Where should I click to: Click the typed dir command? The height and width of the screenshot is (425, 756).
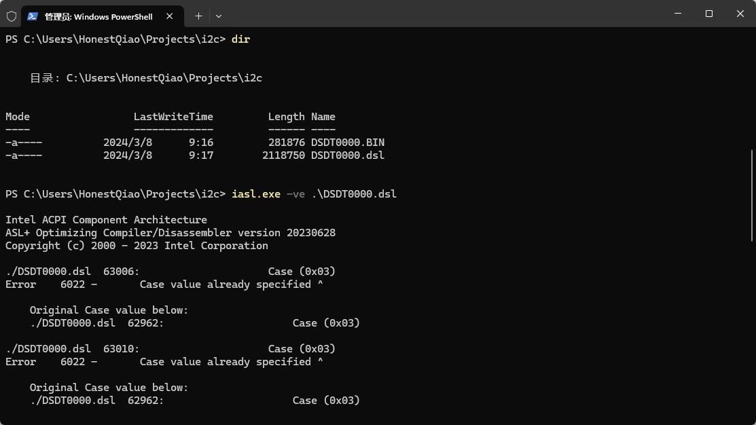pos(240,39)
